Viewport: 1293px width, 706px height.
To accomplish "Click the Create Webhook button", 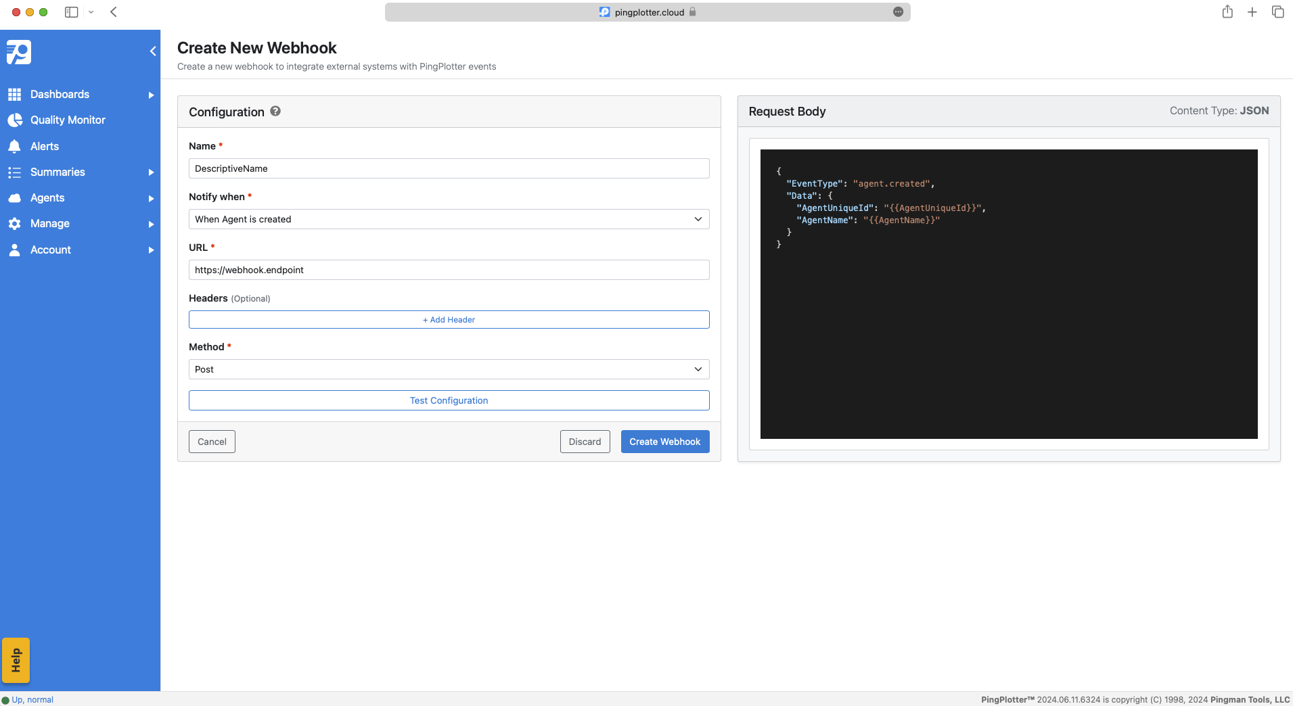I will pos(664,441).
